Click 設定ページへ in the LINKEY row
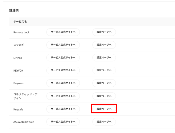 104,58
